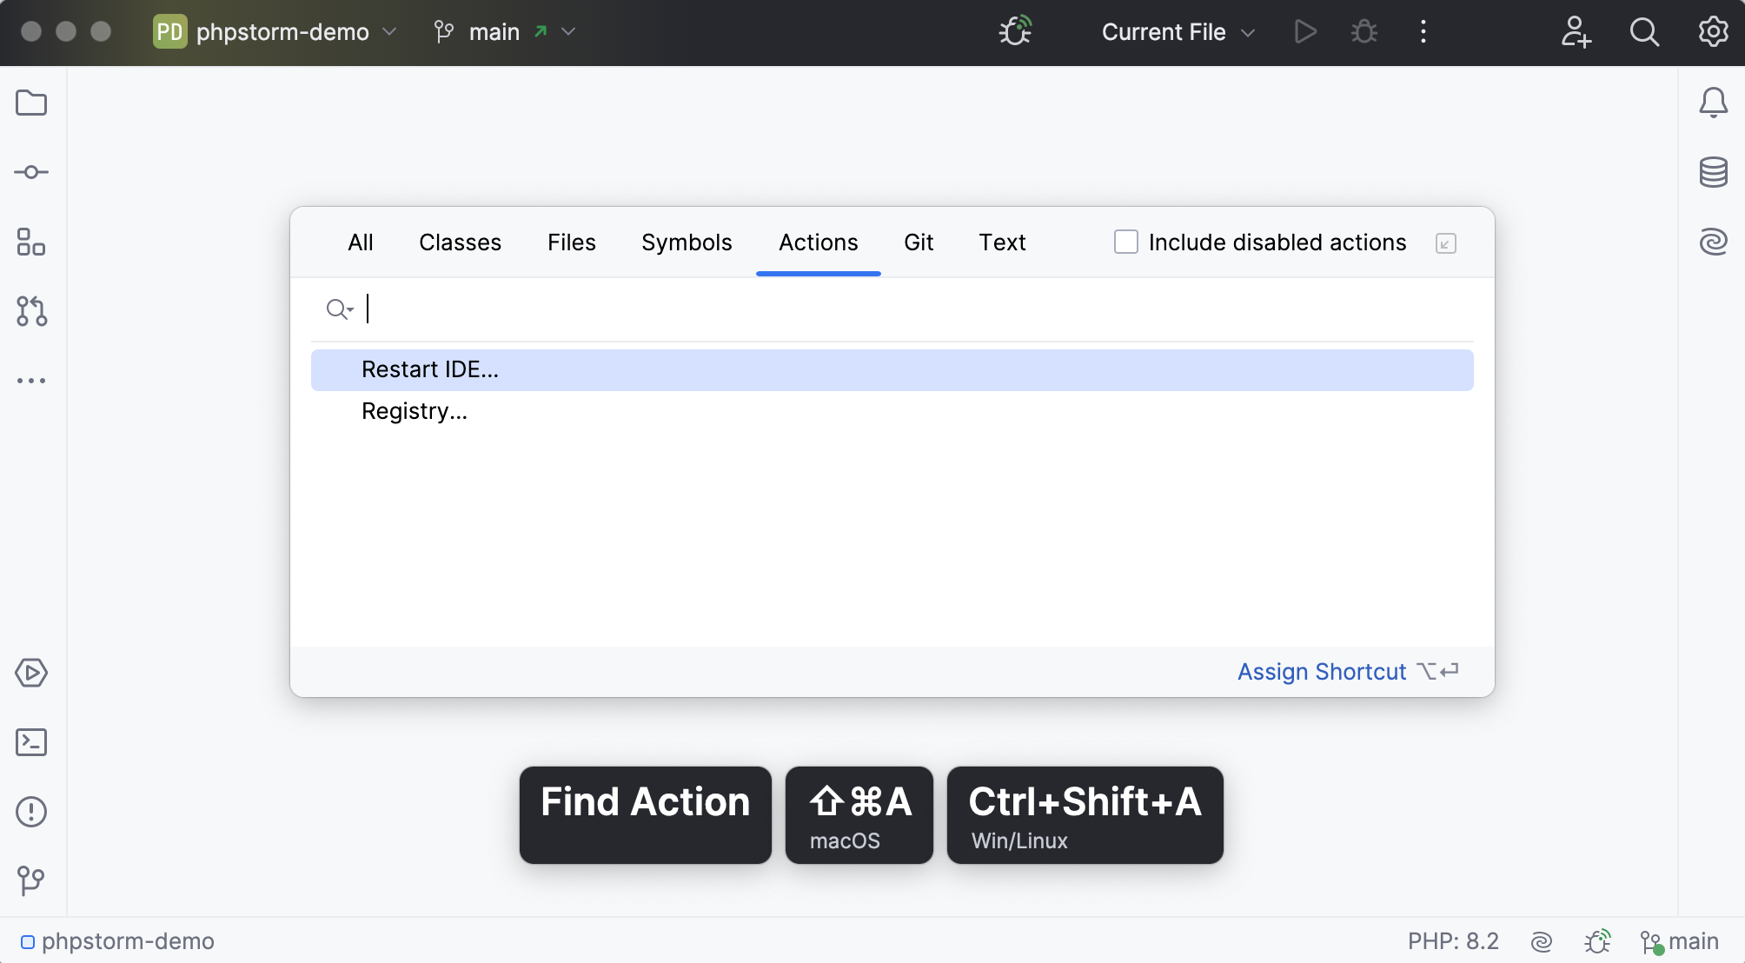Open the Project tool window folder icon

click(31, 103)
